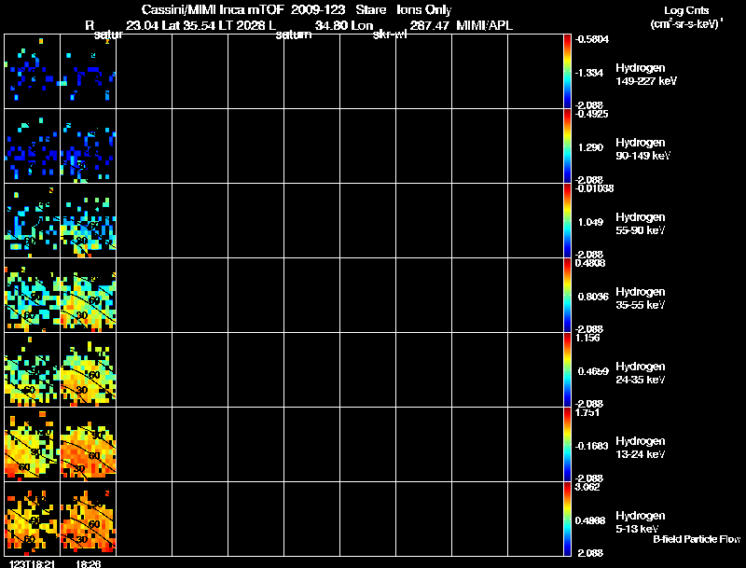Click the '0.8036' color scale value
This screenshot has width=746, height=568.
(593, 297)
